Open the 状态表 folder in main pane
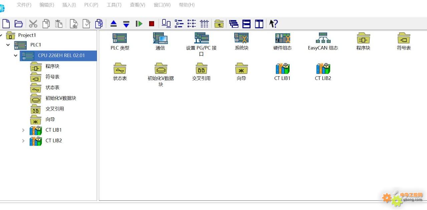 (120, 72)
